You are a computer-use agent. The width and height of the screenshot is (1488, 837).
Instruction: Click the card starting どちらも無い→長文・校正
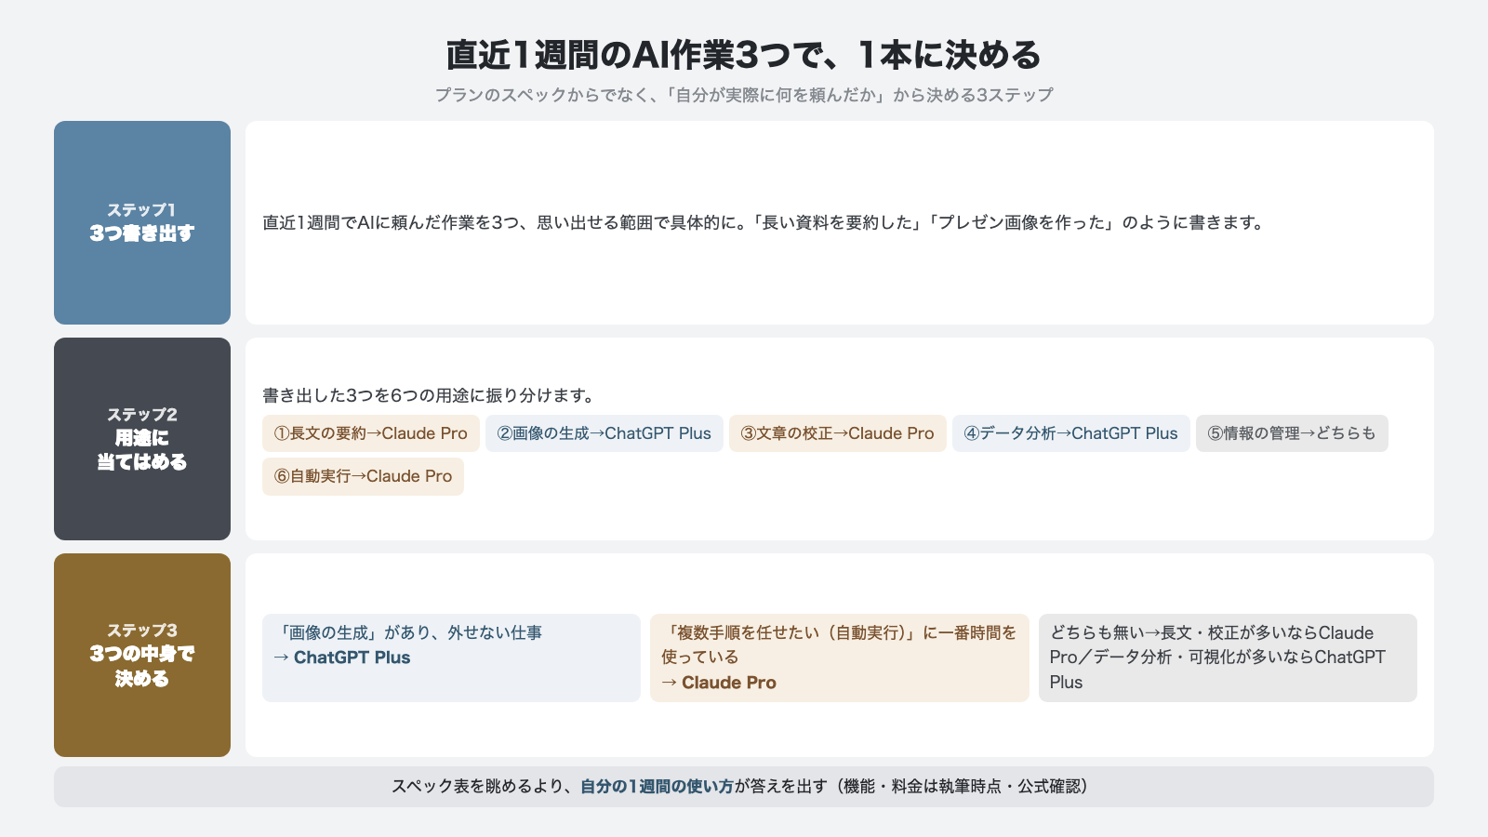point(1228,658)
